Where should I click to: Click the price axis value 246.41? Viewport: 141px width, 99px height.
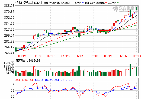click(x=9, y=53)
